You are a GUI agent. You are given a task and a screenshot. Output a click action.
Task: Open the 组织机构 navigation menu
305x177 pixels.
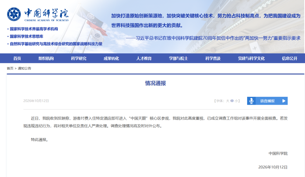pos(46,58)
